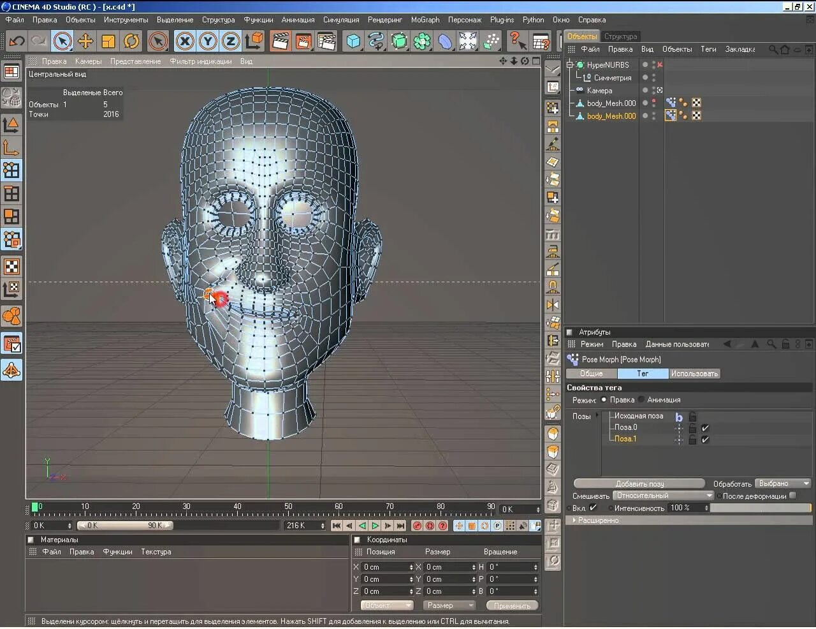The width and height of the screenshot is (816, 629).
Task: Uncheck the Поза.0 checkbox
Action: point(705,428)
